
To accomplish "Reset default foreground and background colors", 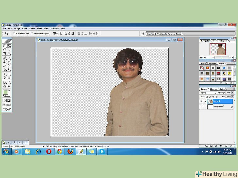I will (4, 96).
